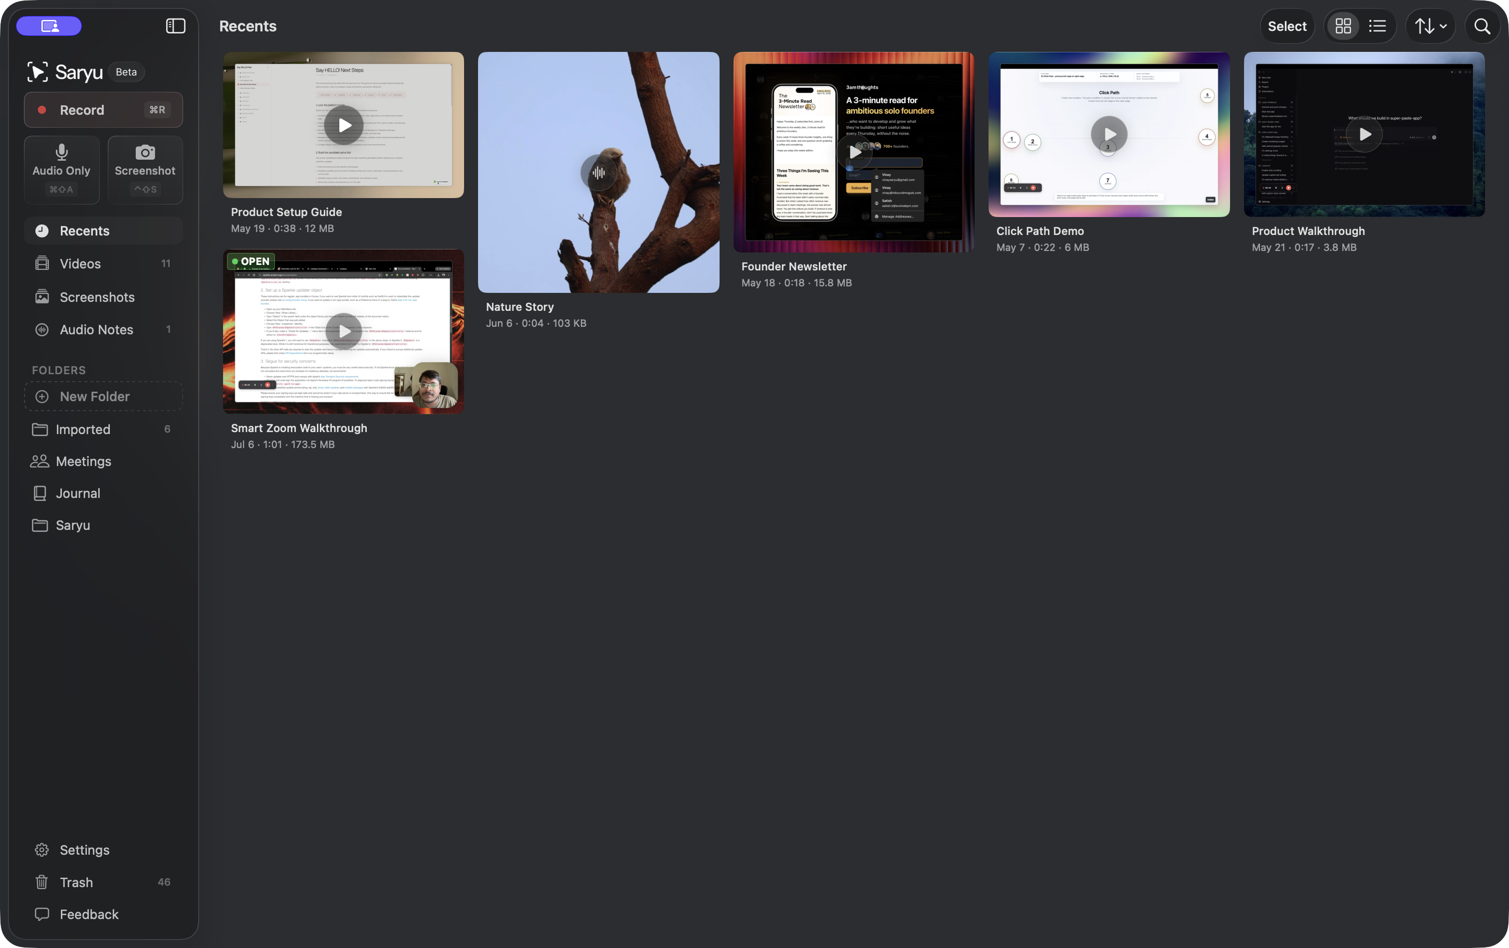Play the Click Path Demo video
This screenshot has height=948, width=1509.
(1109, 133)
